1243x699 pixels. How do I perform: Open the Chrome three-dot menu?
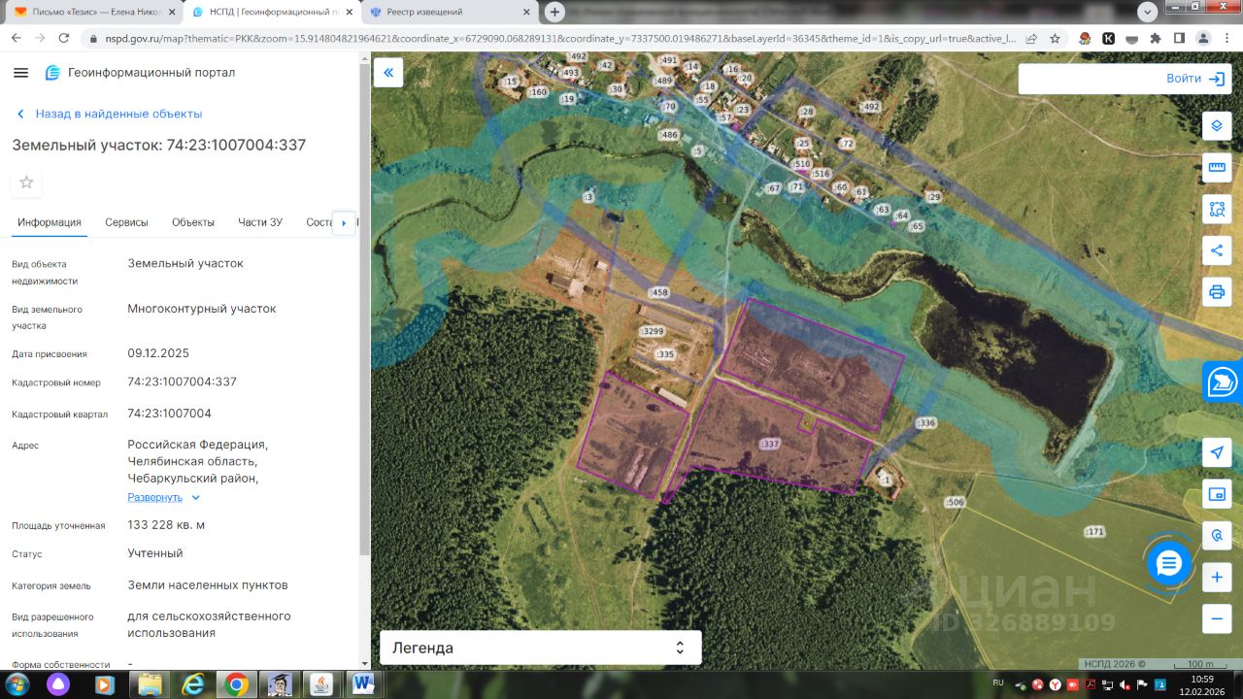coord(1226,39)
